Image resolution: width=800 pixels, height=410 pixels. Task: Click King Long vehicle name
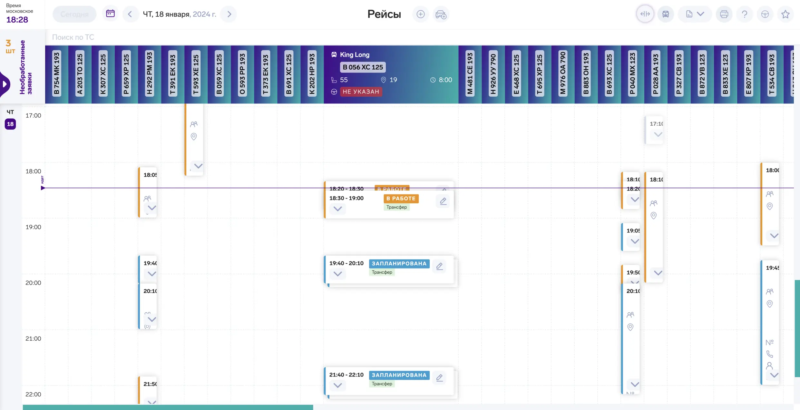tap(355, 54)
